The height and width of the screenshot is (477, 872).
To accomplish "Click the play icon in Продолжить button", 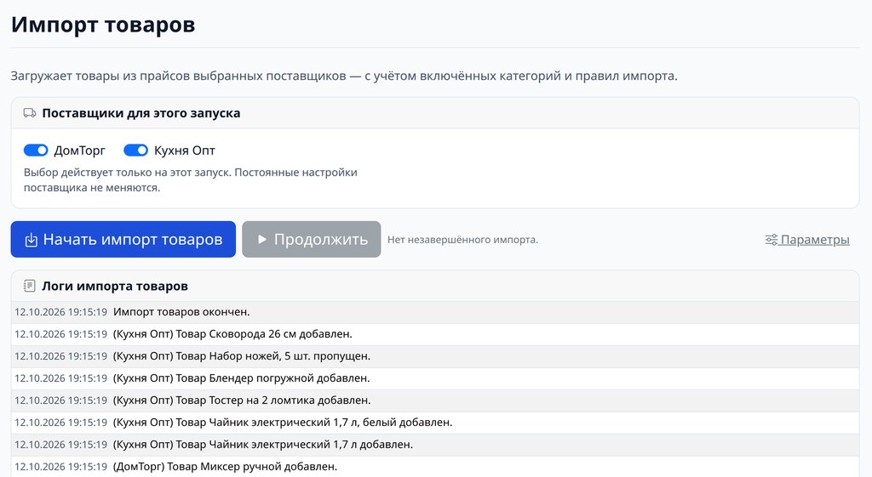I will point(262,239).
